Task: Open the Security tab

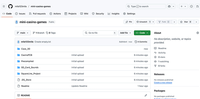Action: click(98, 14)
